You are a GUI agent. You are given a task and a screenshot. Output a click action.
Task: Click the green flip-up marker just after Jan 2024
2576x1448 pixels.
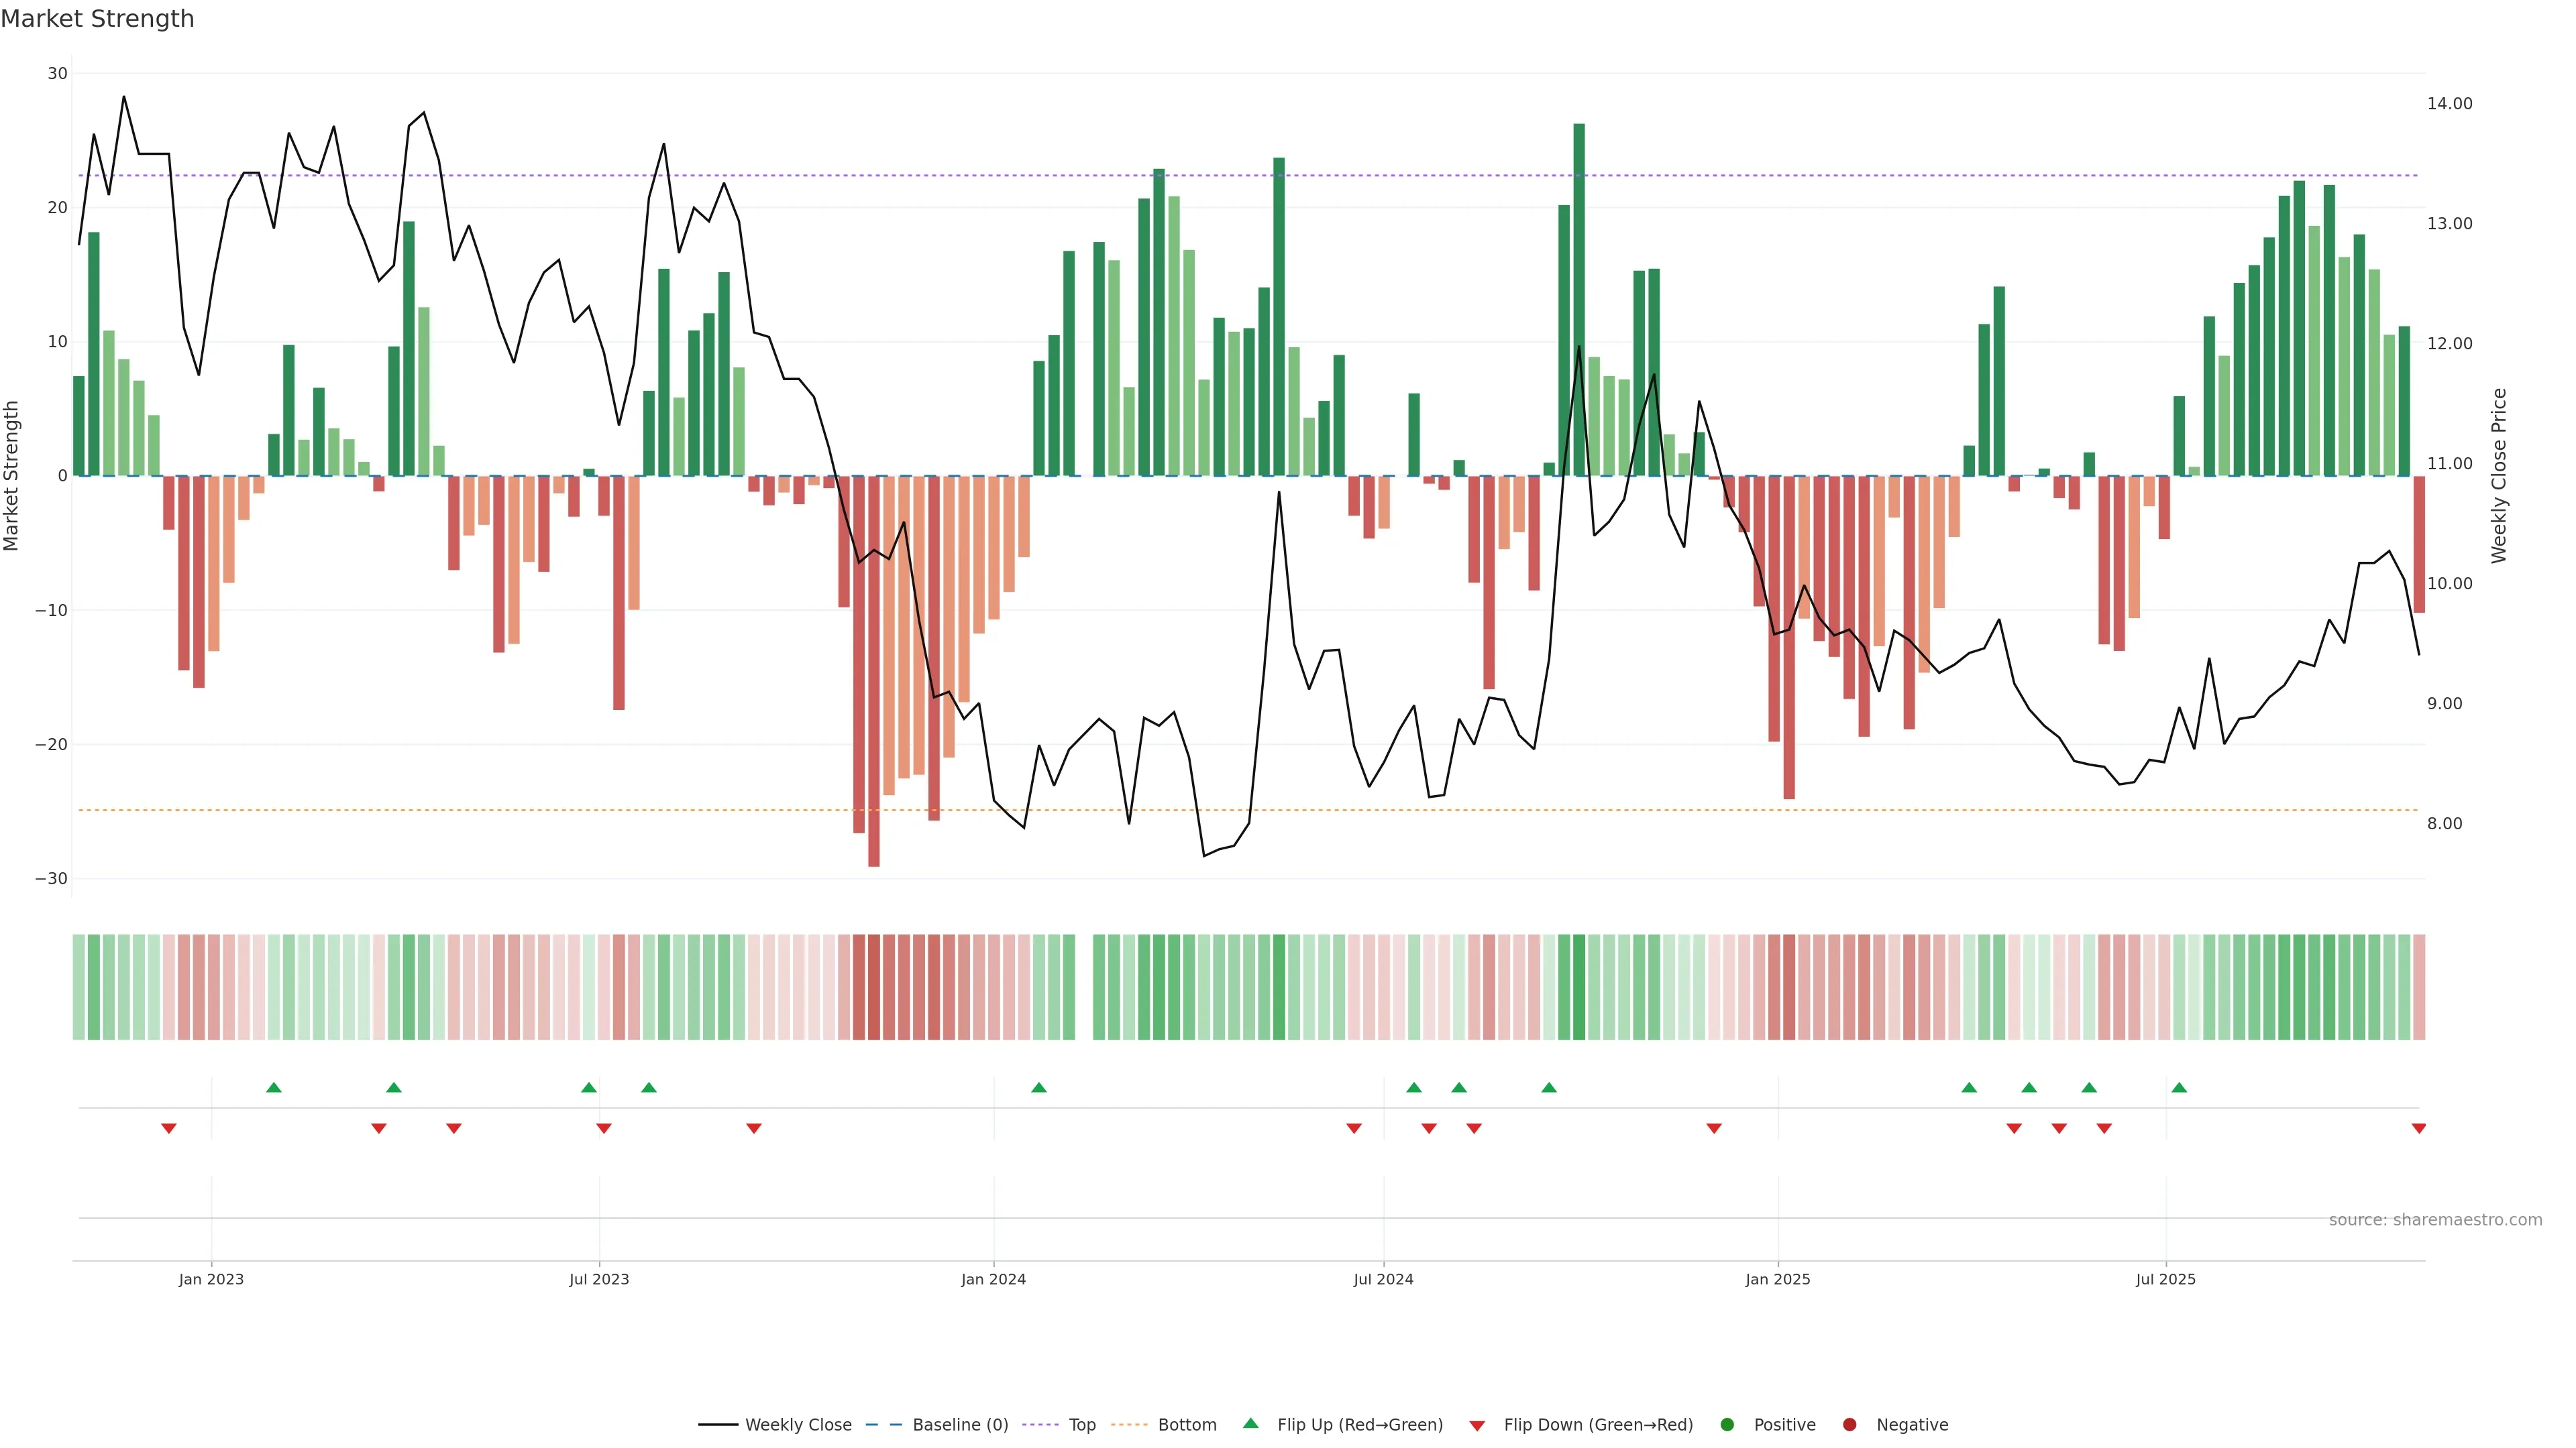1038,1087
